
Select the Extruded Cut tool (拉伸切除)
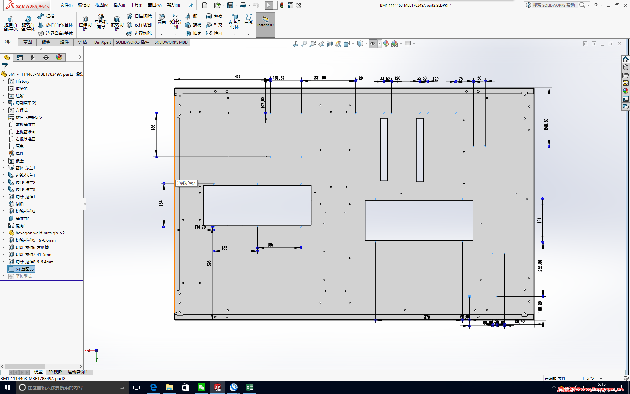coord(85,24)
